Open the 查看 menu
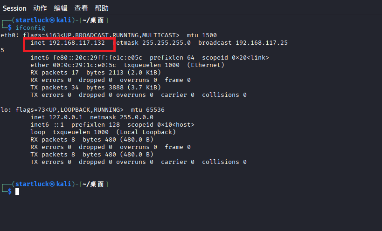Viewport: 382px width, 231px height. [81, 8]
